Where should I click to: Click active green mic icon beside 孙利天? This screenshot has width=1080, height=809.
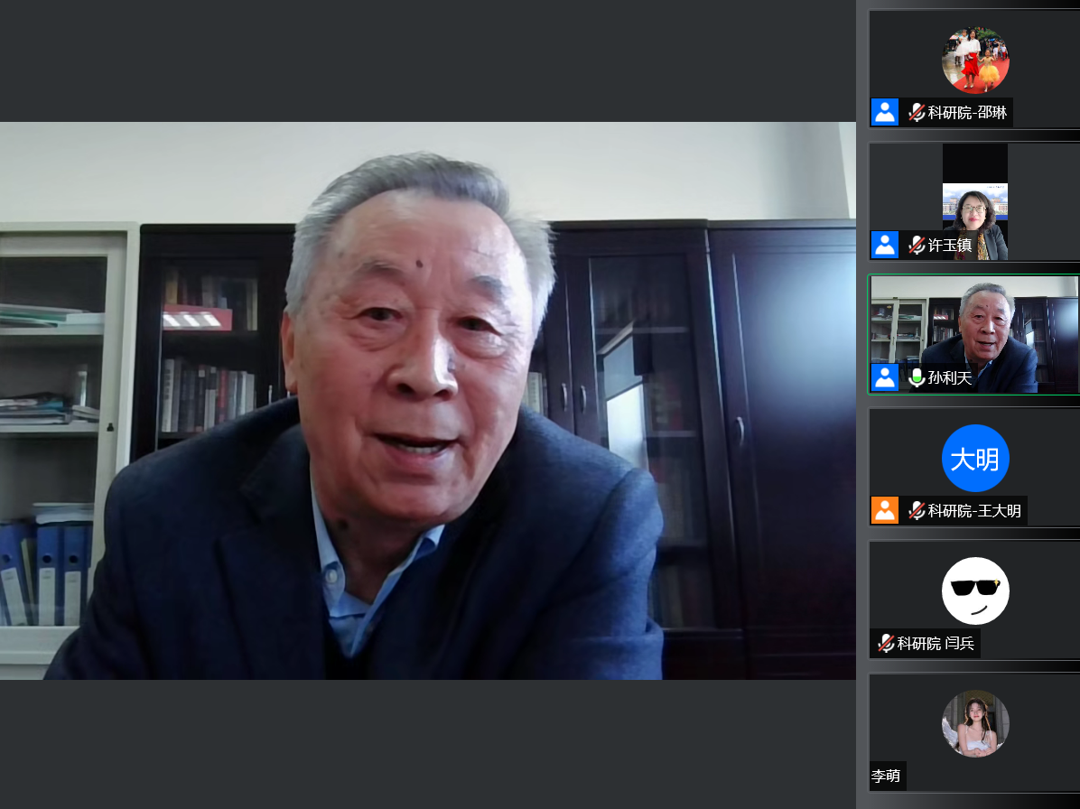point(916,378)
